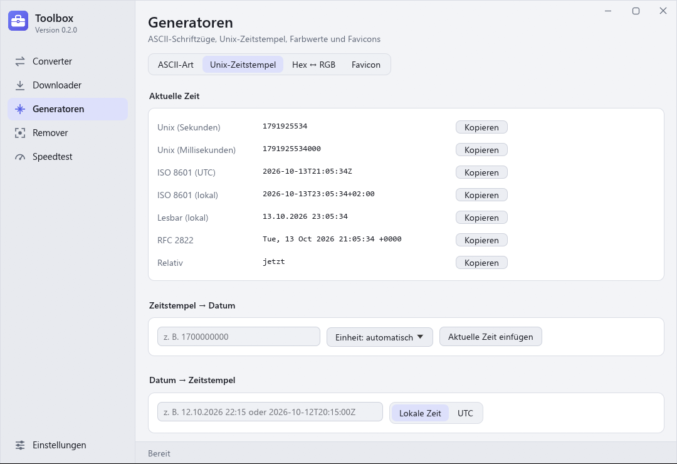Click the 'Version 0.2.0' label
This screenshot has height=464, width=677.
[56, 30]
